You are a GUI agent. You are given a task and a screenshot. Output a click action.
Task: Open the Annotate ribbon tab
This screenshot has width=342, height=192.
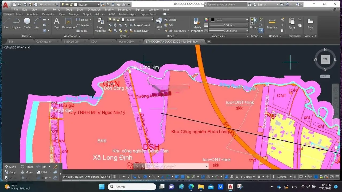[32, 14]
